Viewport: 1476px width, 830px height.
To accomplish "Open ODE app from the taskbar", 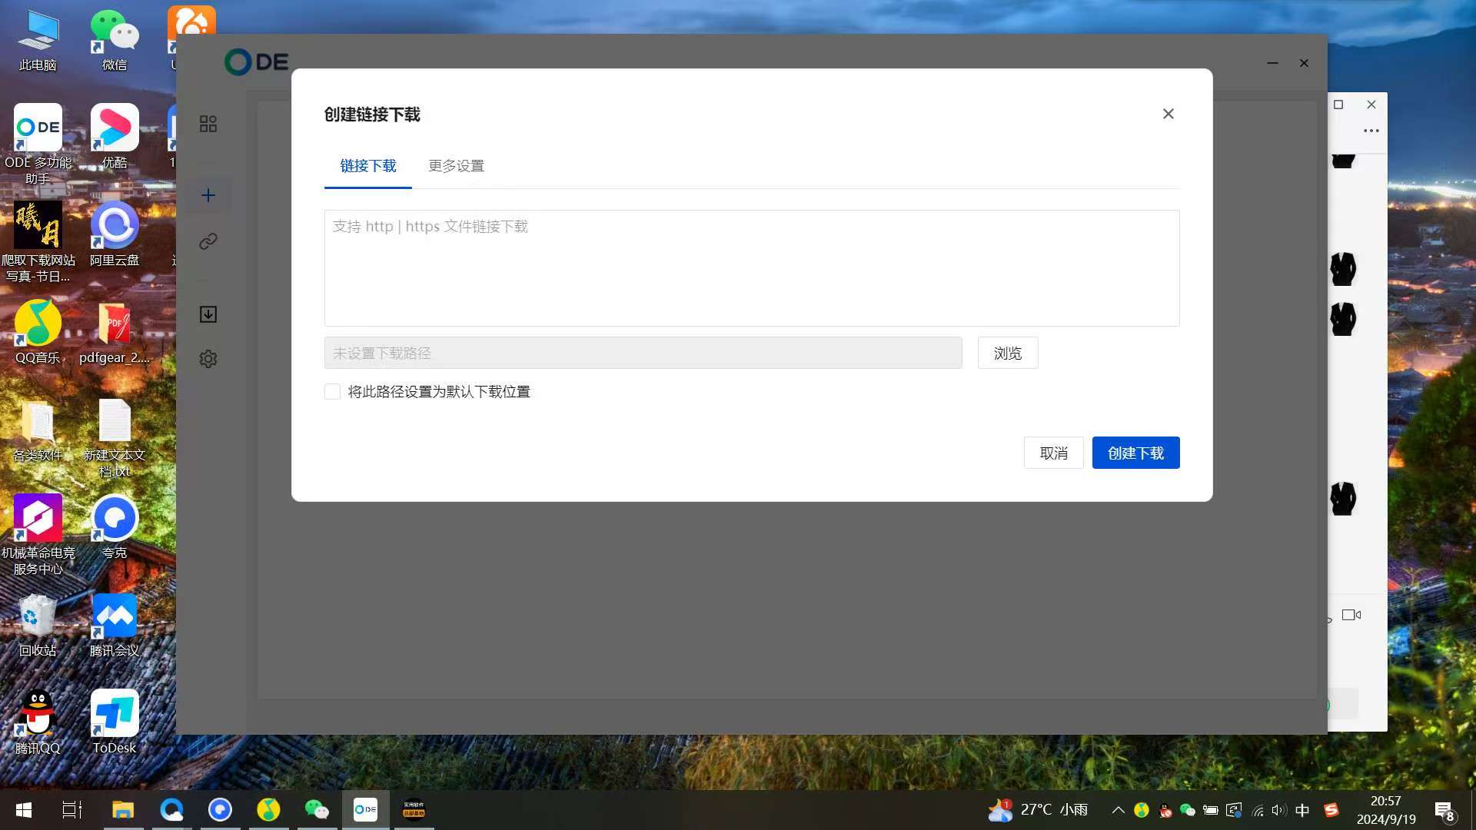I will pyautogui.click(x=365, y=809).
